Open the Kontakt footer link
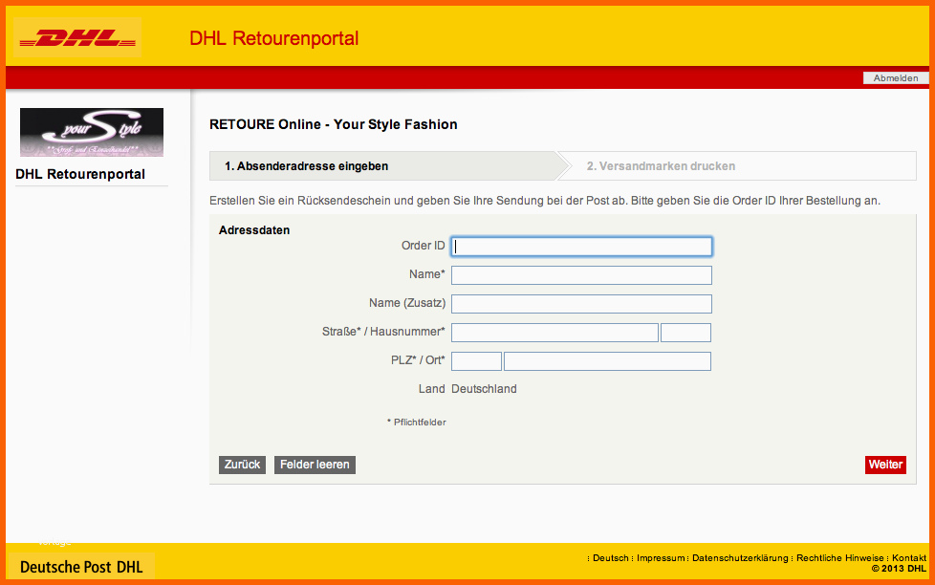 pos(909,558)
